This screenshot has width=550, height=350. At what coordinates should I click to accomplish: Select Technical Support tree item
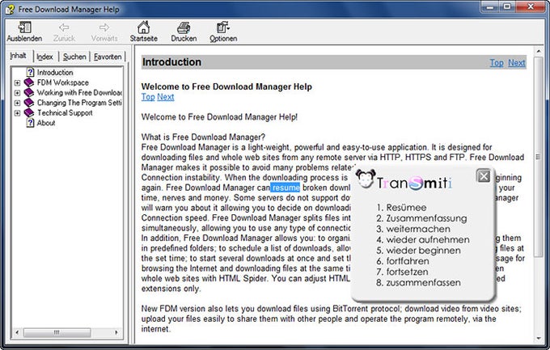[x=65, y=113]
